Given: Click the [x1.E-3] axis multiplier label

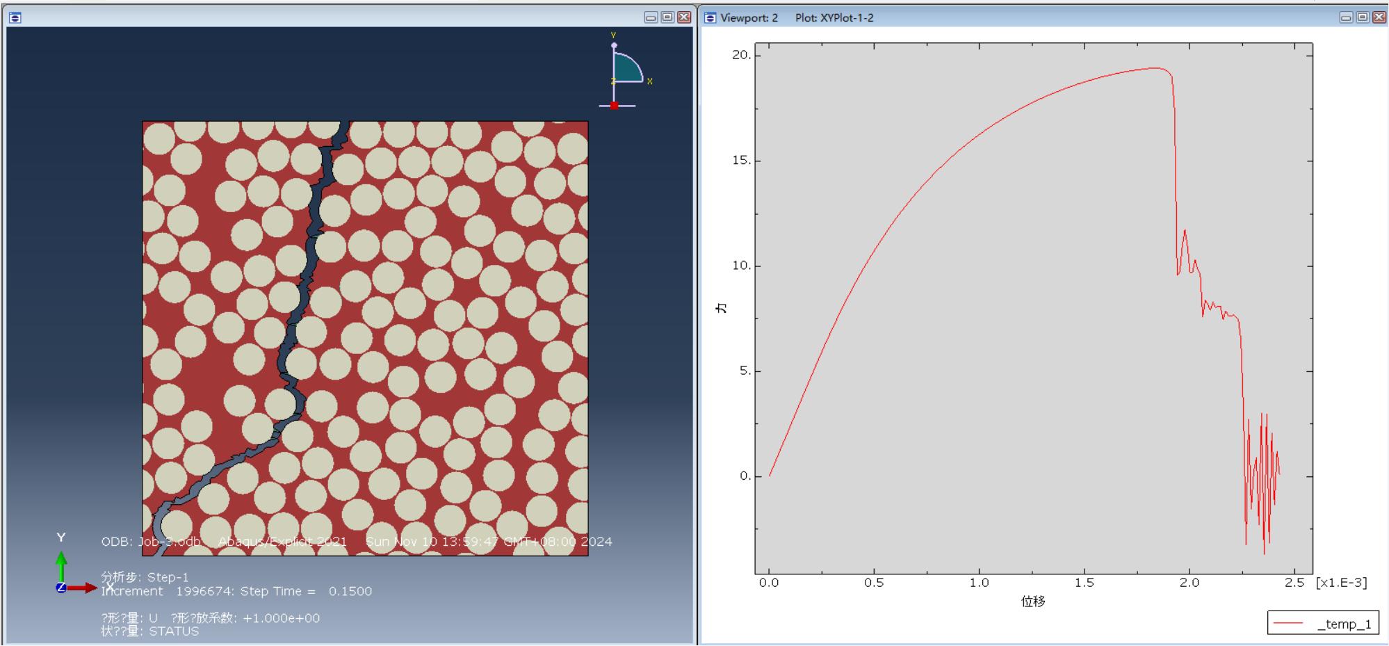Looking at the screenshot, I should (x=1341, y=583).
